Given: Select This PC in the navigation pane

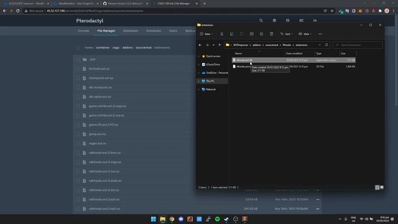Looking at the screenshot, I should pyautogui.click(x=213, y=81).
